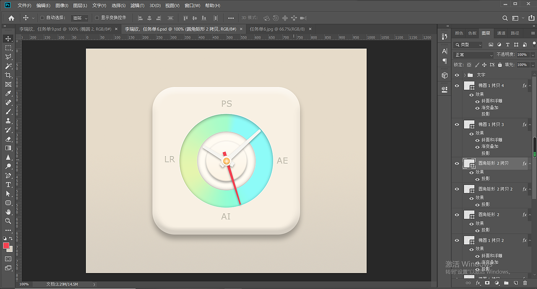Open the Layers panel menu

tap(533, 33)
